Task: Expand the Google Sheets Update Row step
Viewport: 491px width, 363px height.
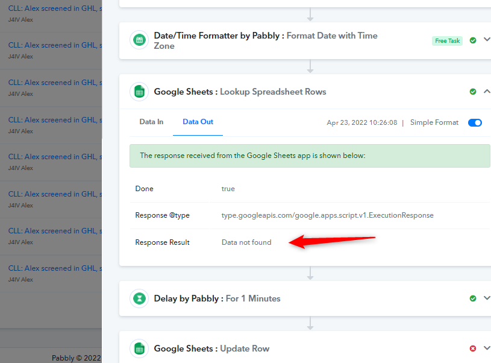Action: [487, 348]
